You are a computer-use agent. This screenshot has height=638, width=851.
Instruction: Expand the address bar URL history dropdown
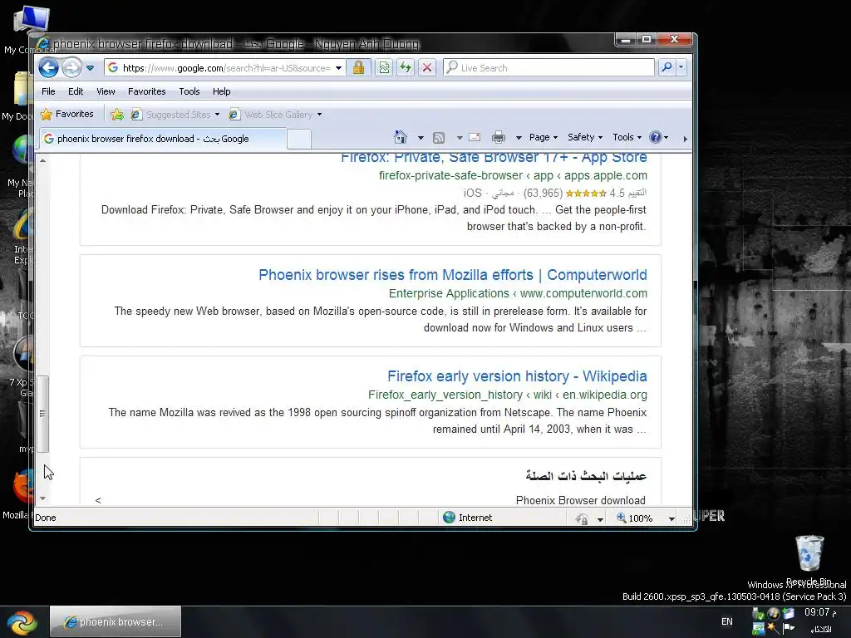click(x=339, y=68)
